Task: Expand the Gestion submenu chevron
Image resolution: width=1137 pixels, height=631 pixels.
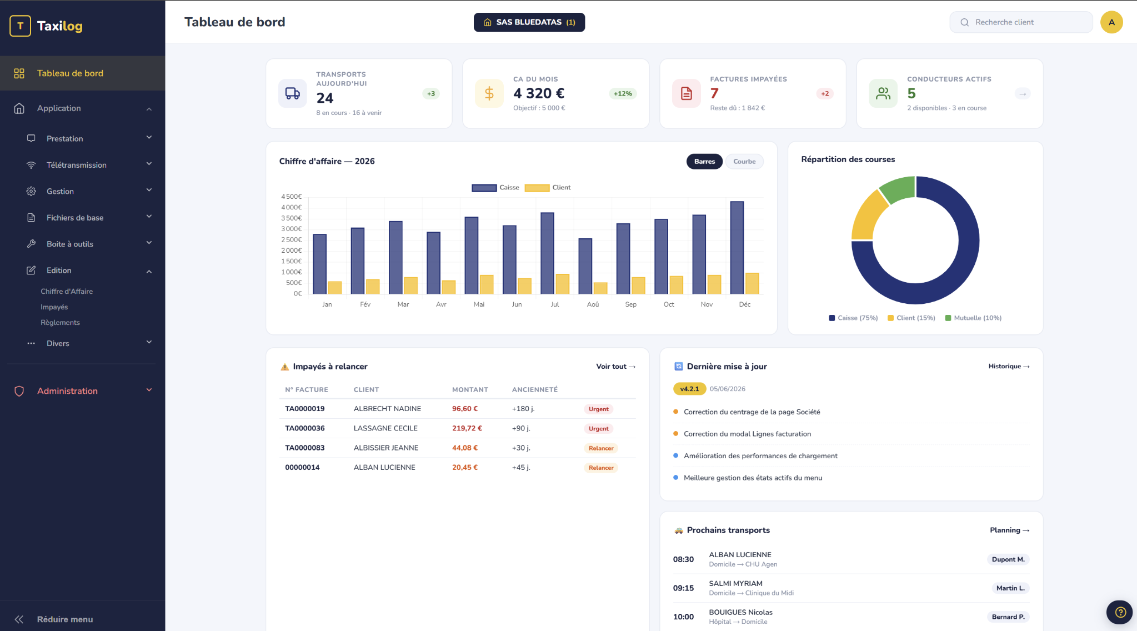Action: coord(149,191)
